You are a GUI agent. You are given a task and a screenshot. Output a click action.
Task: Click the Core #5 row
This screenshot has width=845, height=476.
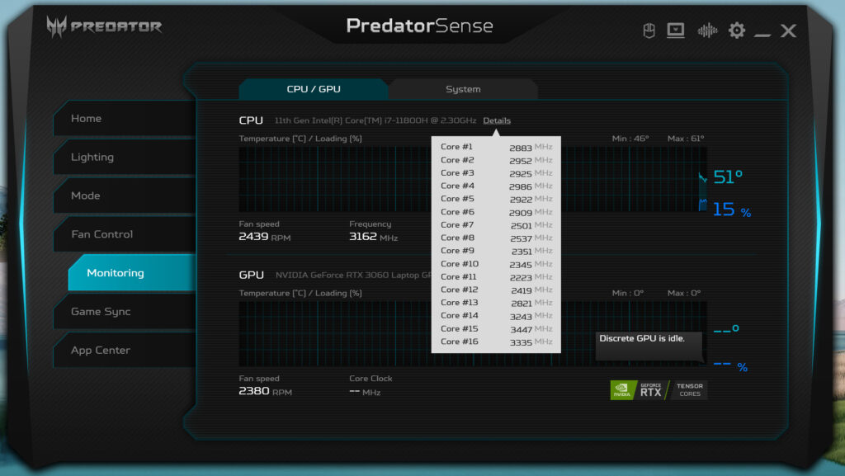[496, 199]
